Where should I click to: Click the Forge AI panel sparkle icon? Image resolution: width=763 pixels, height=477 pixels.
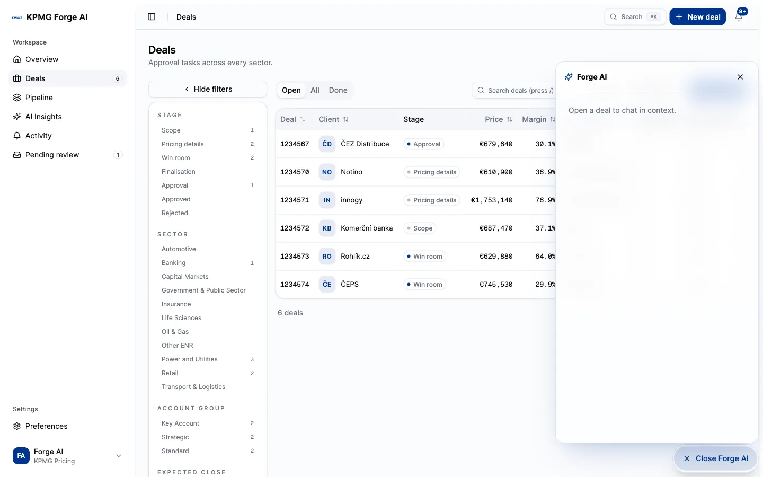569,77
